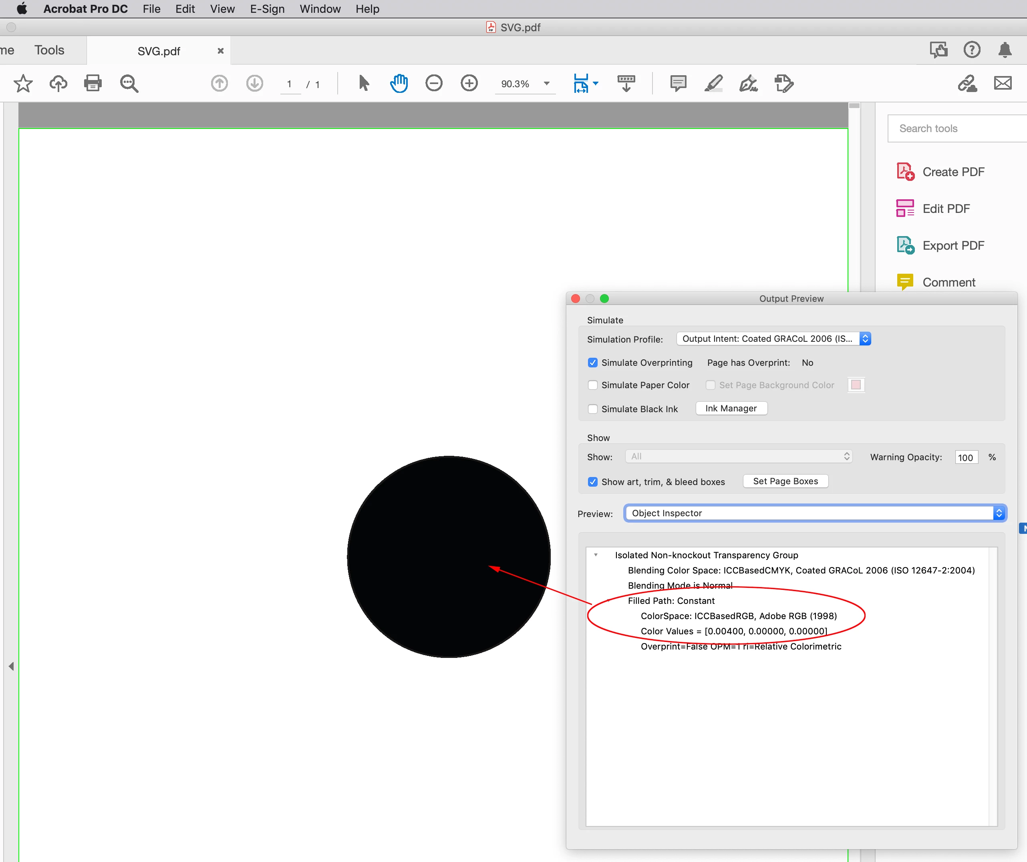Select the highlighter pen tool
Screen dimensions: 1027x862
[713, 83]
